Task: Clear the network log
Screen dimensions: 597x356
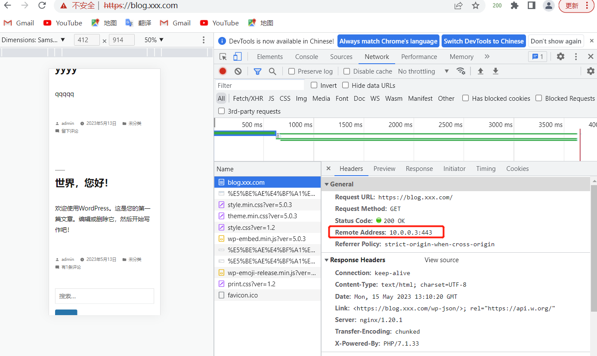Action: pyautogui.click(x=238, y=71)
